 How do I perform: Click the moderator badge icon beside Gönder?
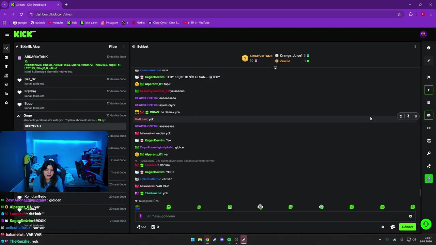[393, 227]
